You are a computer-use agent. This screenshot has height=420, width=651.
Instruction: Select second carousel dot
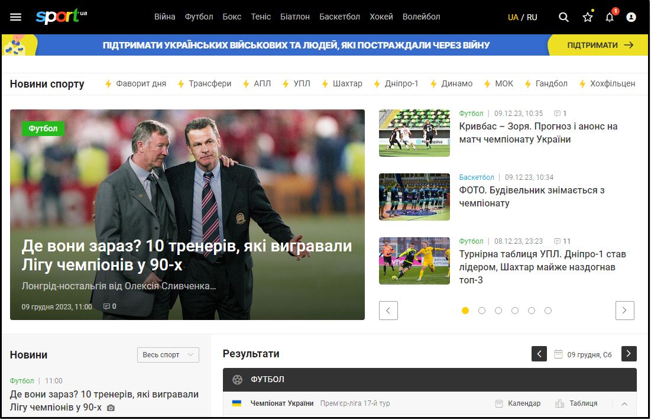[x=482, y=311]
